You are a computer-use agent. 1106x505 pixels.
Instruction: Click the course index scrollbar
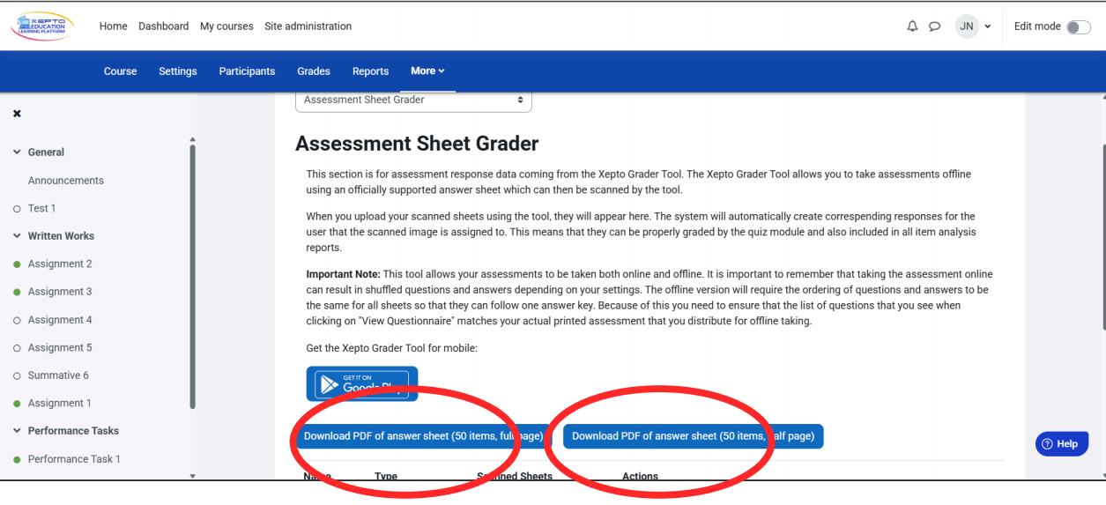tap(192, 278)
